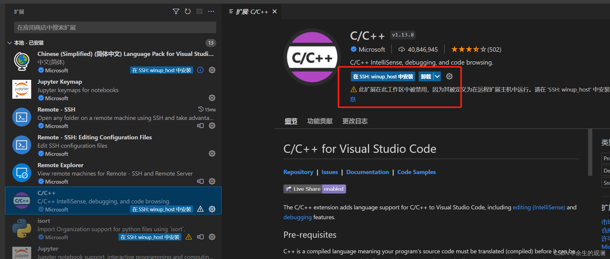Click Remote - SSH extension icon
Screen dimensions: 610x259
[22, 117]
